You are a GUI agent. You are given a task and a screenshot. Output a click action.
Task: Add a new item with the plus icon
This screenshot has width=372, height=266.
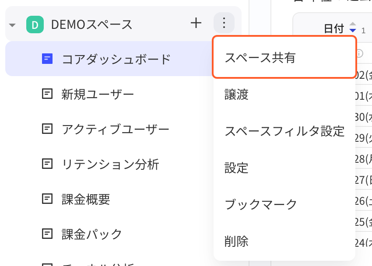point(196,23)
